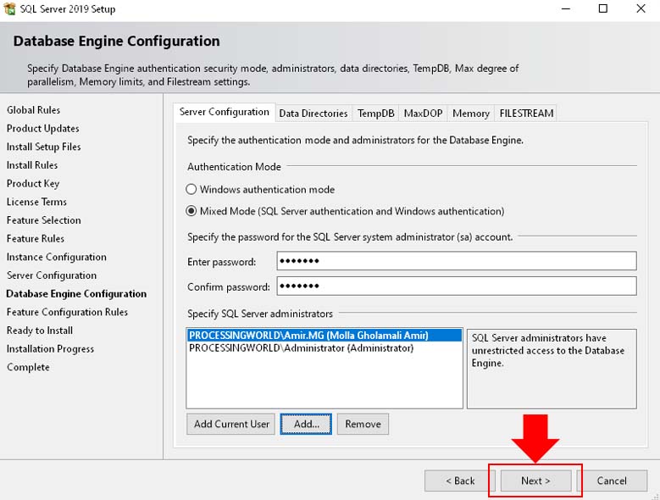Switch to the MaxDOP tab
This screenshot has width=660, height=500.
423,114
